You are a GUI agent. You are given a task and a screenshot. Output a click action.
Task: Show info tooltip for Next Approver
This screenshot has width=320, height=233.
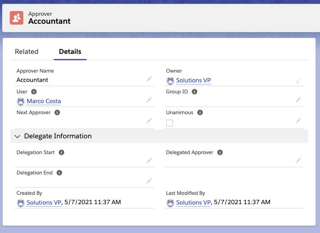(57, 112)
